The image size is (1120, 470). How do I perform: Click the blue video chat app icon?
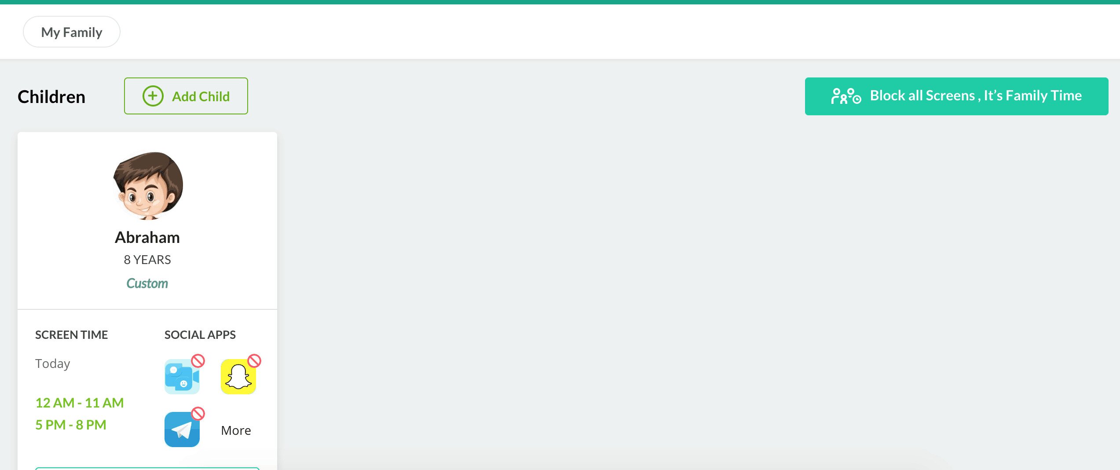click(x=182, y=377)
